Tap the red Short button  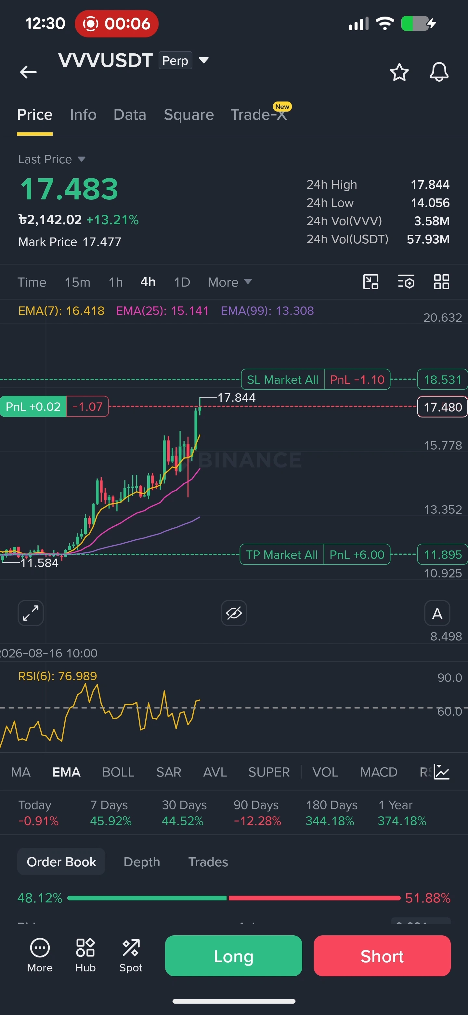point(382,956)
